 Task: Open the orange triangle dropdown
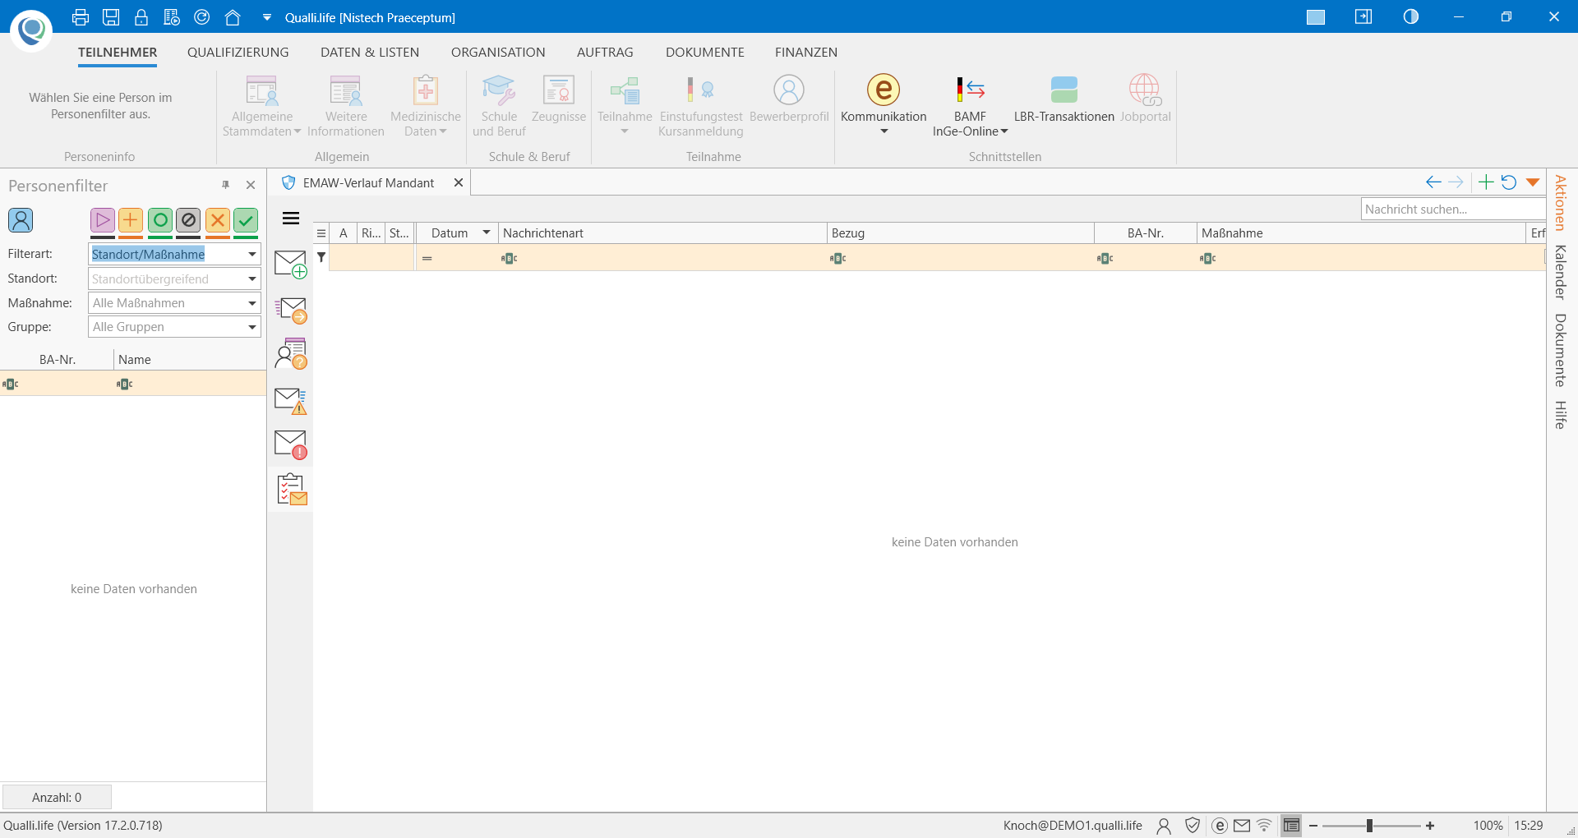(1533, 182)
